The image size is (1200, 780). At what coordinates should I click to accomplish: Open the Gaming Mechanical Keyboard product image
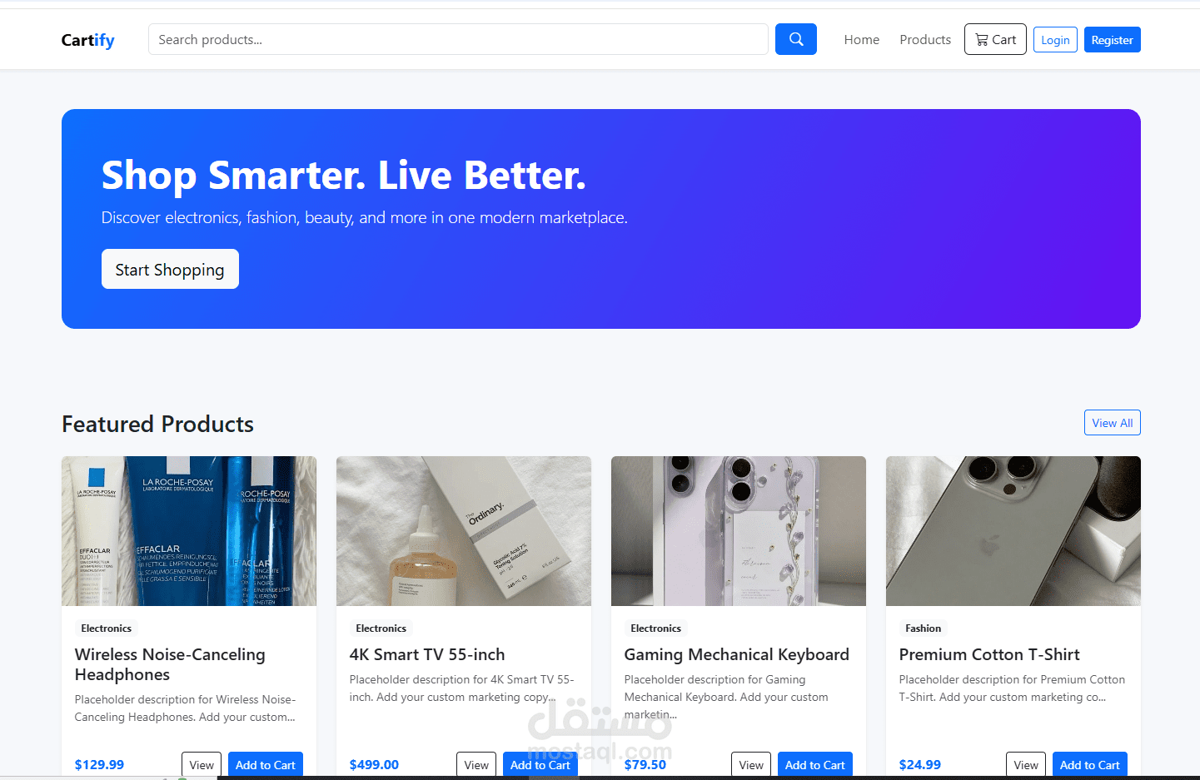pyautogui.click(x=739, y=531)
